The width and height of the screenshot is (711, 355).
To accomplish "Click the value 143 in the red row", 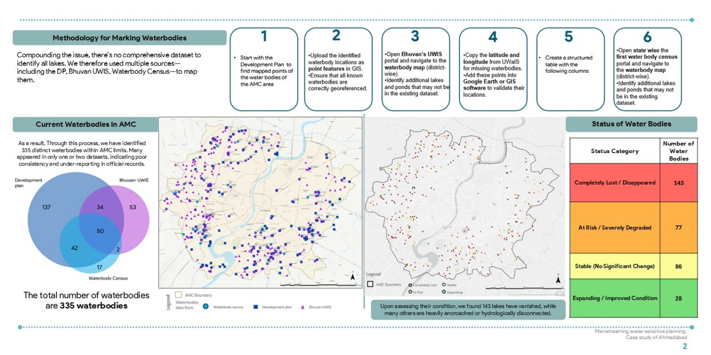I will (679, 183).
